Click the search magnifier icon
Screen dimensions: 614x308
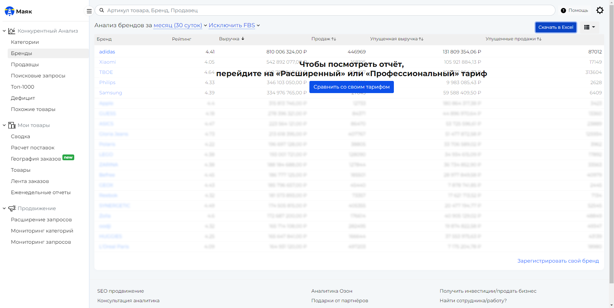102,10
